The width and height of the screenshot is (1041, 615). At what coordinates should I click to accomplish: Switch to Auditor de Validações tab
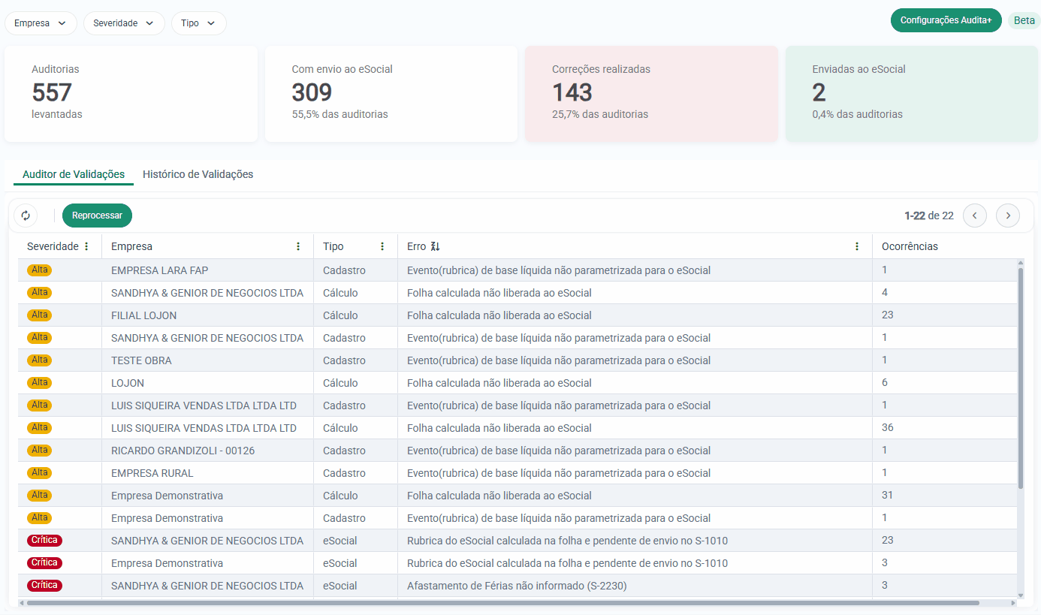[x=74, y=174]
